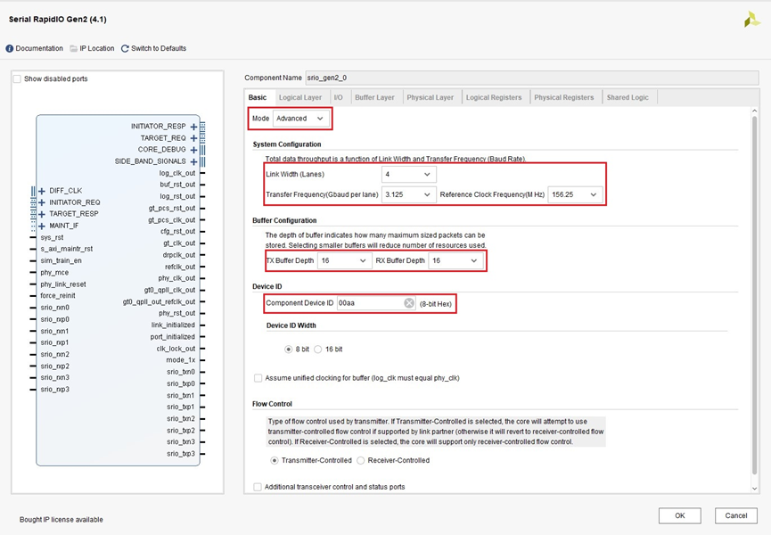The height and width of the screenshot is (535, 771).
Task: Click the Cancel button
Action: tap(735, 515)
